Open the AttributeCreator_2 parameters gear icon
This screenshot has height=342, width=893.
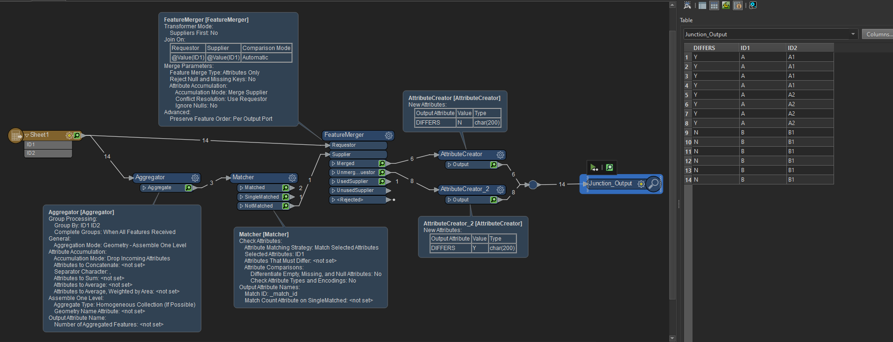[500, 190]
